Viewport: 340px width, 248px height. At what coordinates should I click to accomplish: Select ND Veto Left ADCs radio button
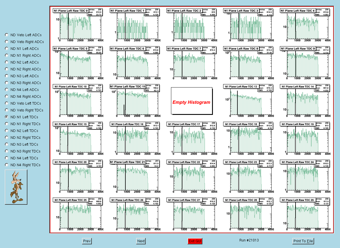coord(7,35)
